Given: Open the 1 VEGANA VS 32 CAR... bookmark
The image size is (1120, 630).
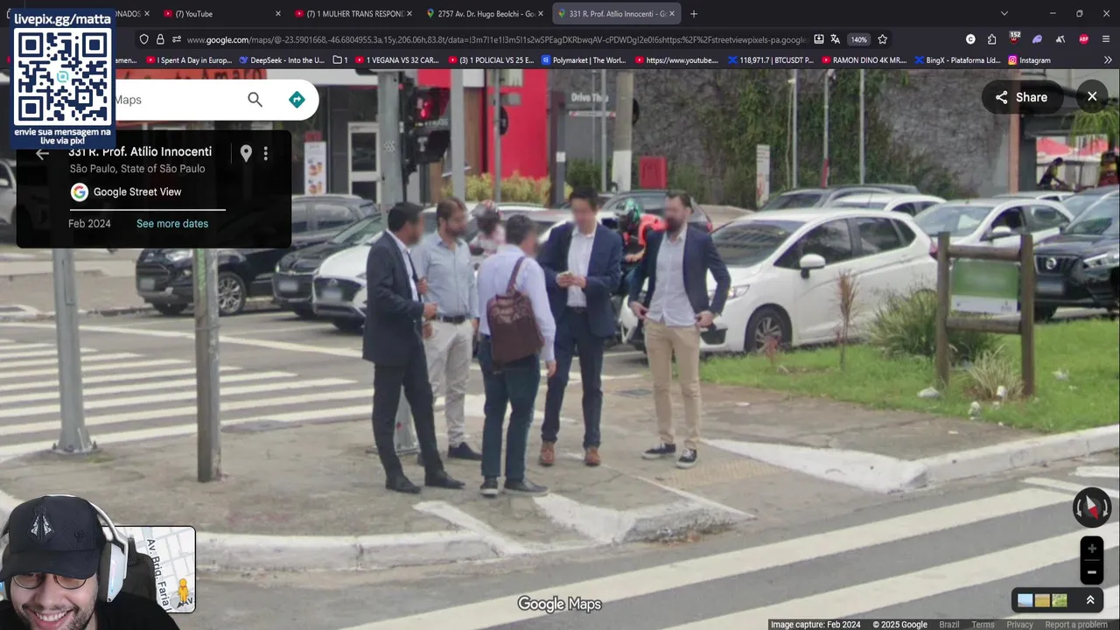Looking at the screenshot, I should [397, 60].
